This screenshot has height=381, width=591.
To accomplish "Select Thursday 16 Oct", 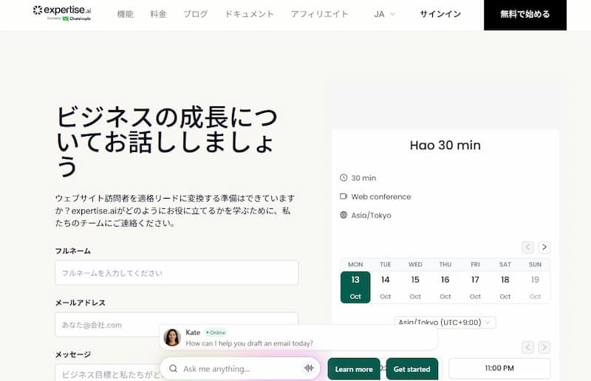I will tap(445, 287).
